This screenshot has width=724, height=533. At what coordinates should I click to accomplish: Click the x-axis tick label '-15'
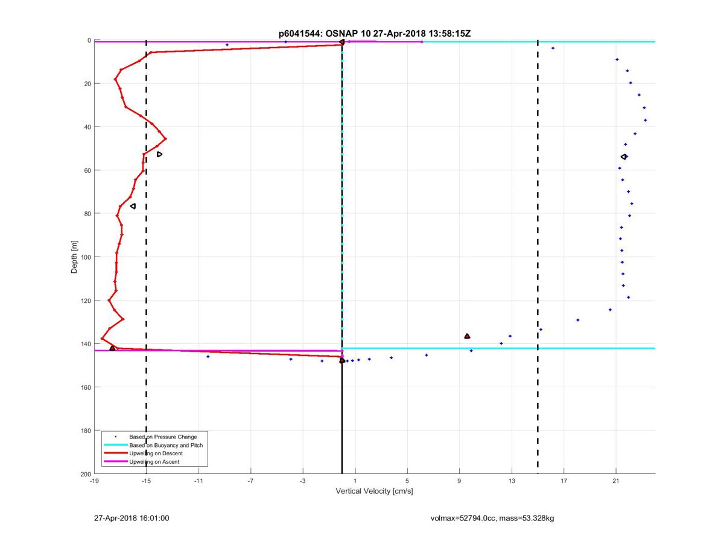point(146,481)
